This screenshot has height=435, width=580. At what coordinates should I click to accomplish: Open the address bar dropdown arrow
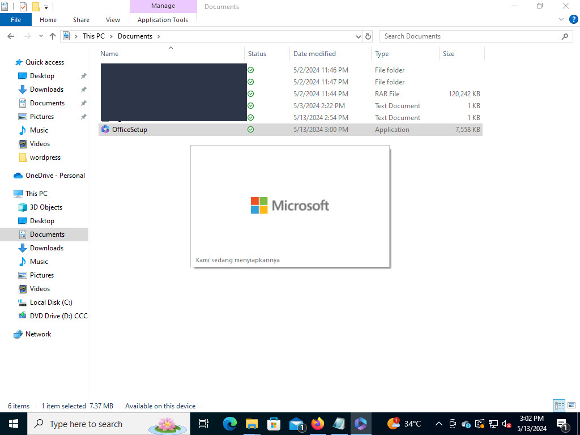pyautogui.click(x=358, y=36)
